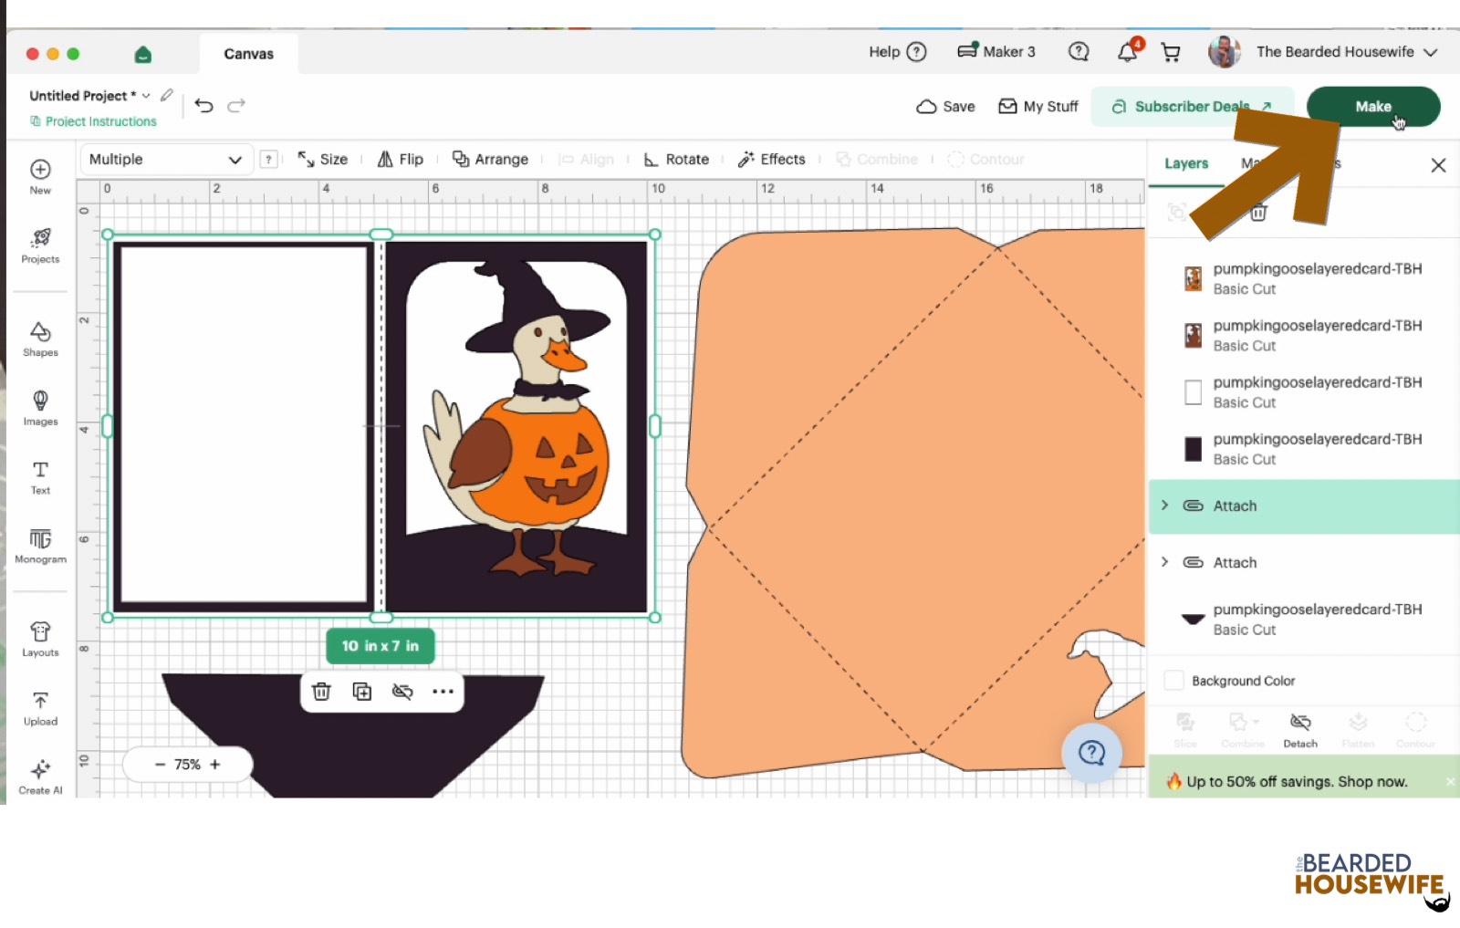The height and width of the screenshot is (928, 1460).
Task: Open the round blue help chat bubble
Action: tap(1091, 753)
